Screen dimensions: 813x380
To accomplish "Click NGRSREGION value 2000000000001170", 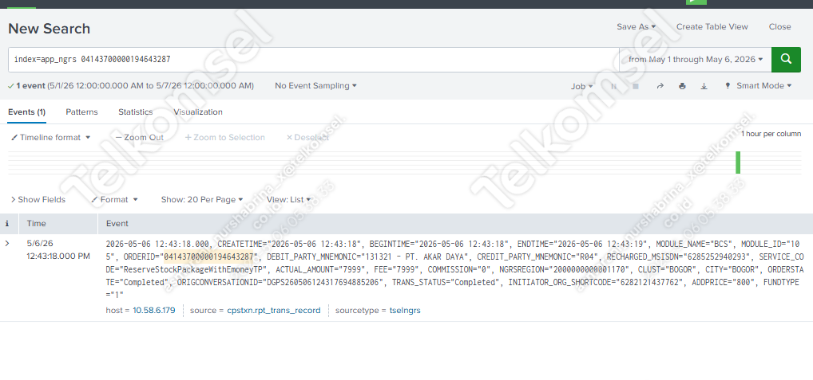I will 591,269.
